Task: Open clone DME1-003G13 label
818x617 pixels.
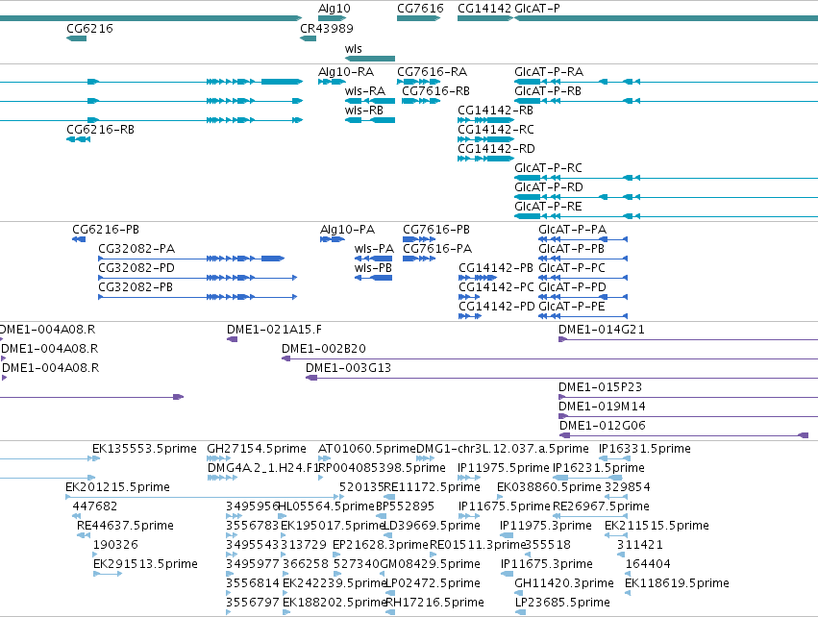Action: 349,368
